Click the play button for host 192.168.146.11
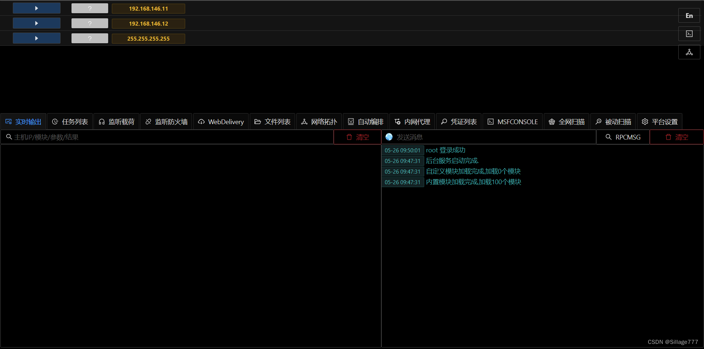Image resolution: width=704 pixels, height=349 pixels. [36, 8]
